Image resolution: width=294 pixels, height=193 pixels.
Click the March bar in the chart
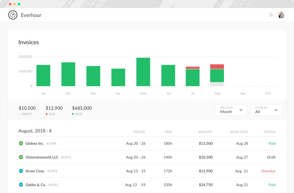[x=93, y=76]
